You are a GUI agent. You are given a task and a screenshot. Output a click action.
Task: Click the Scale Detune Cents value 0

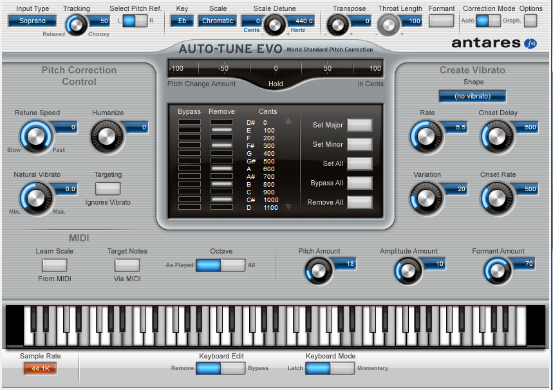[252, 21]
